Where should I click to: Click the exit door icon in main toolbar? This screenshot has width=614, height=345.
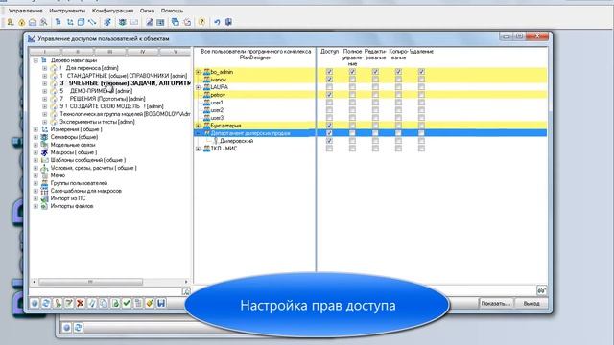pyautogui.click(x=228, y=22)
